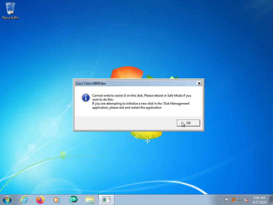Click the orange magnifier tray icon
This screenshot has height=205, width=273.
point(233,200)
